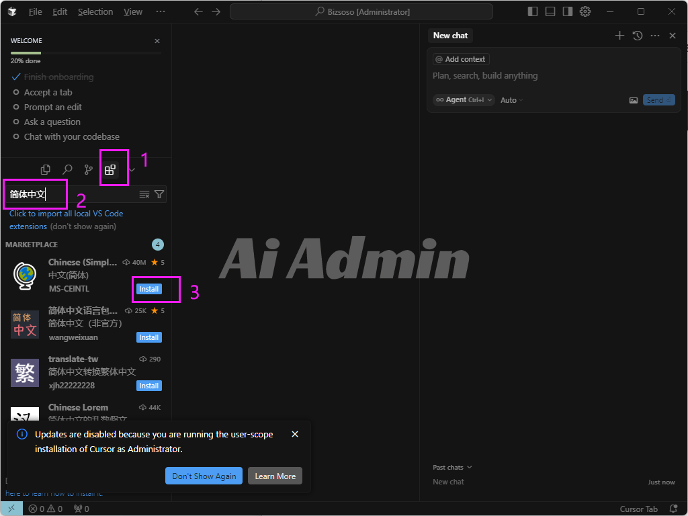
Task: Click the Send button in chat
Action: (658, 100)
